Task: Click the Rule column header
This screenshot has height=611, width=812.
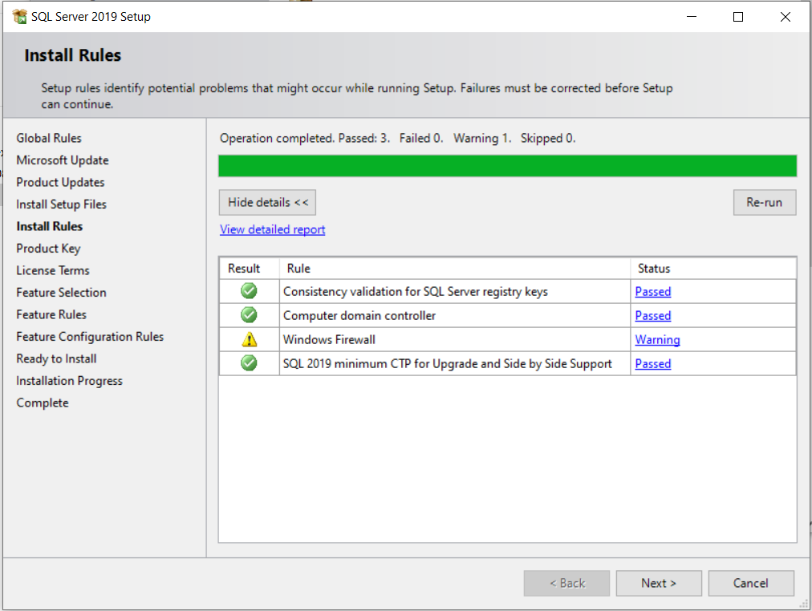Action: (x=297, y=268)
